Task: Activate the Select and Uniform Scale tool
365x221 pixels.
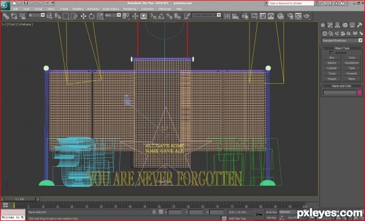Action: (x=100, y=16)
